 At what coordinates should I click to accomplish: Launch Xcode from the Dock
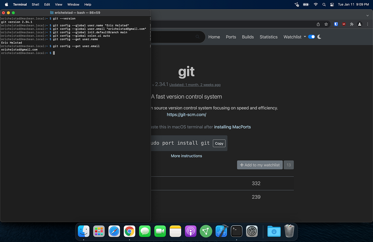point(221,231)
